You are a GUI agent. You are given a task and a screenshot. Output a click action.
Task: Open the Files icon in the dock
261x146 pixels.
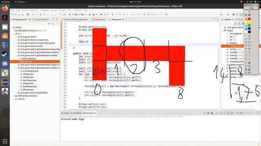tap(5, 27)
